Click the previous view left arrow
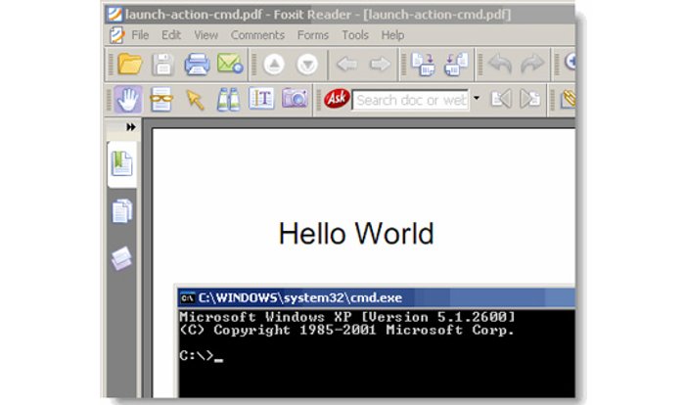This screenshot has width=685, height=405. click(x=347, y=65)
